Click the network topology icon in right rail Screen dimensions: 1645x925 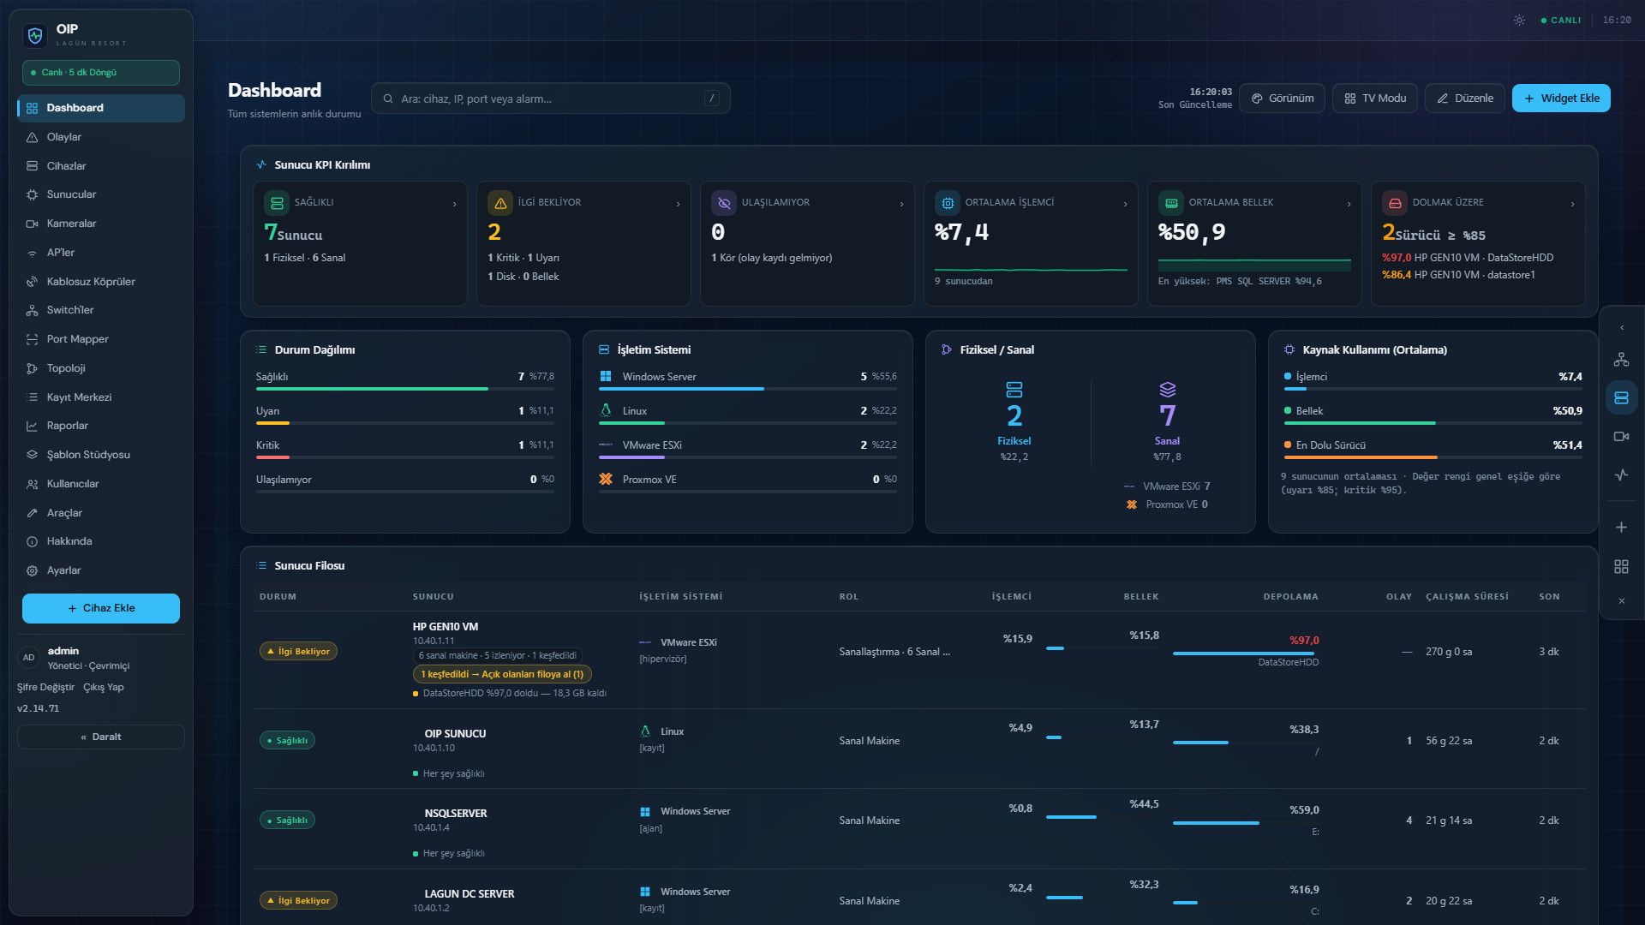click(x=1621, y=360)
